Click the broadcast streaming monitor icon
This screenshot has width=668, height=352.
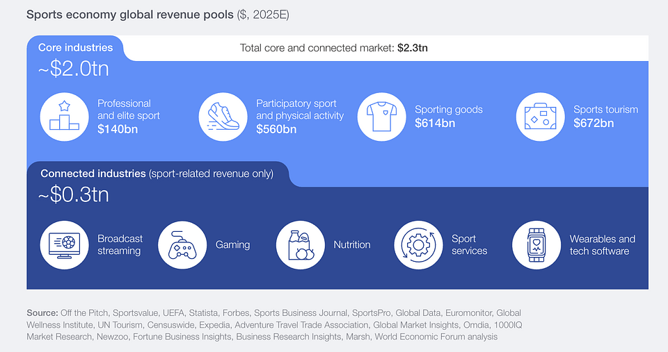pyautogui.click(x=64, y=245)
